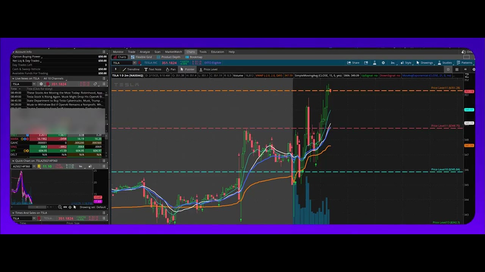The width and height of the screenshot is (485, 272).
Task: Open the Bookmap sub-tab
Action: [194, 57]
